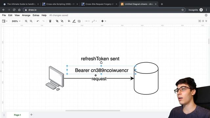Go back in browser history

pos(4,10)
